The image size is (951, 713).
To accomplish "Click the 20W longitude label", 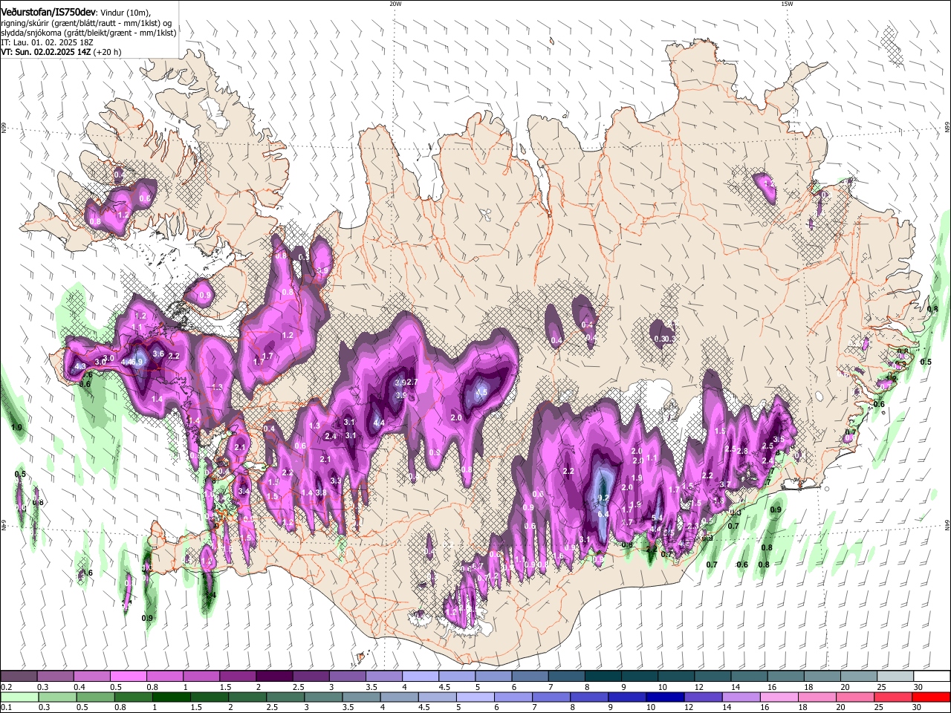I will point(395,4).
